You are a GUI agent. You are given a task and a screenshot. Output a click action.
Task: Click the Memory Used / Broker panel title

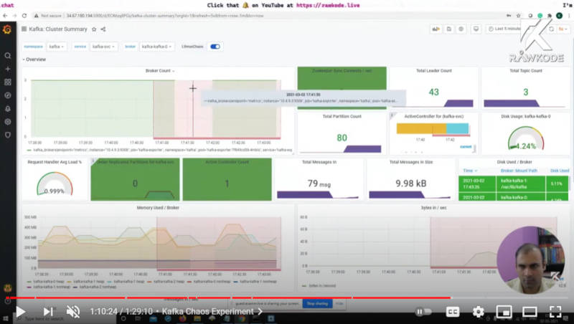[x=158, y=208]
